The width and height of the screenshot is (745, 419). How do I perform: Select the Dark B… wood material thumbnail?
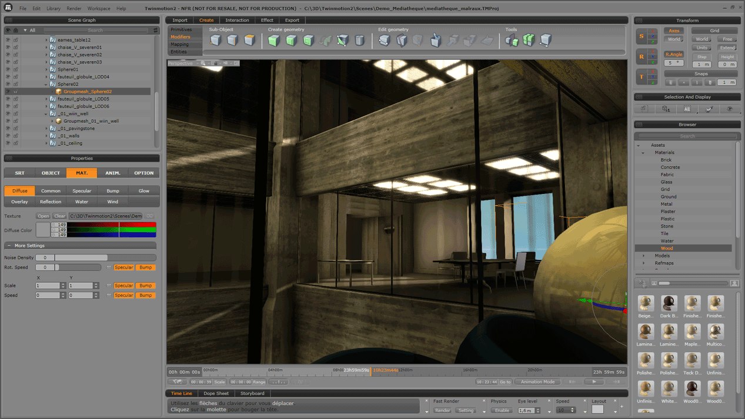(x=669, y=304)
